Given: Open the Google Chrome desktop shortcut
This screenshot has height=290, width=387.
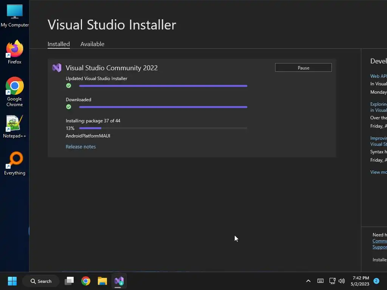Looking at the screenshot, I should point(15,92).
